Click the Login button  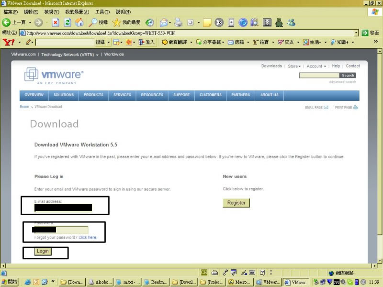(43, 251)
